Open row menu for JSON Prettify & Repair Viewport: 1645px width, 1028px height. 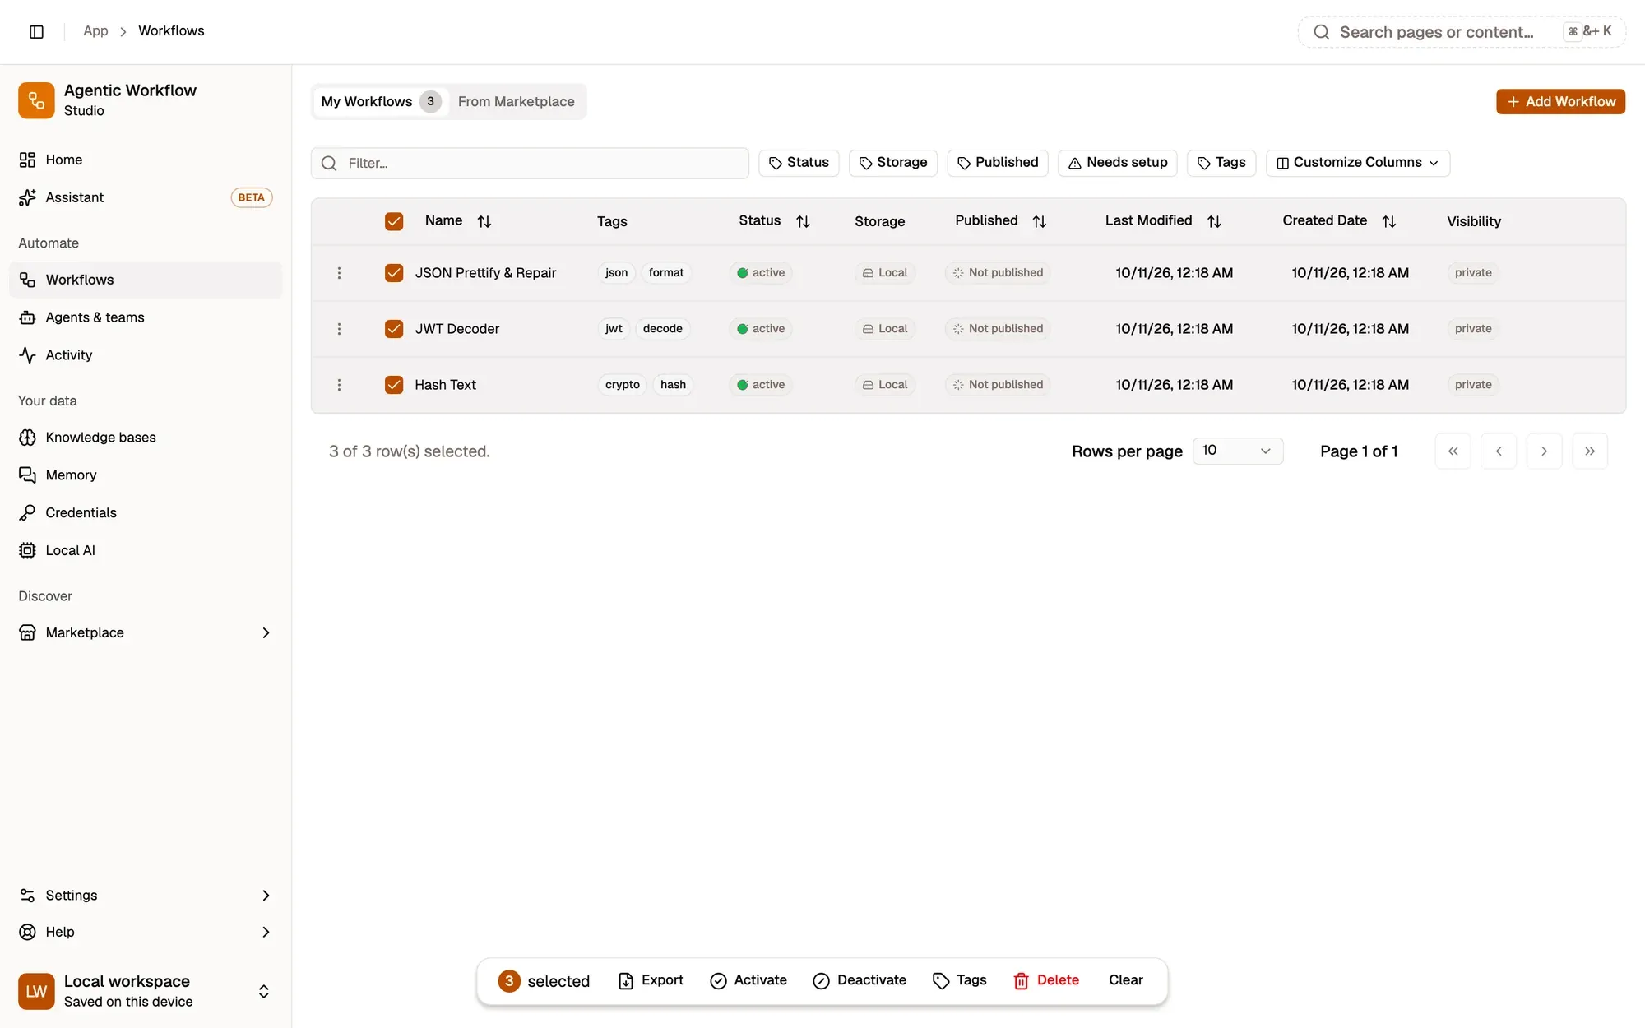[x=339, y=273]
